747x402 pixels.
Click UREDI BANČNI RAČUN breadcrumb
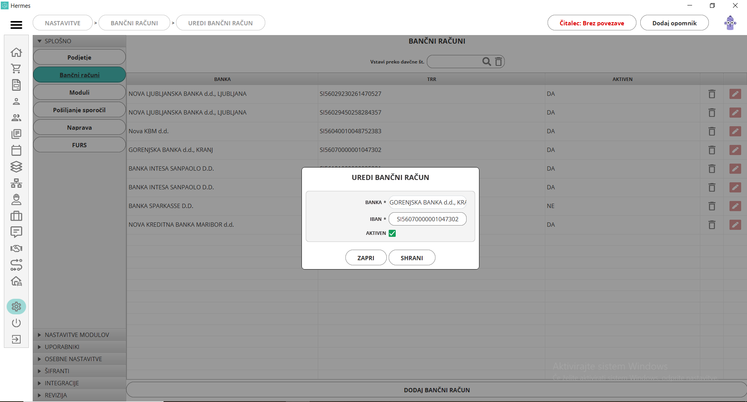pos(220,23)
